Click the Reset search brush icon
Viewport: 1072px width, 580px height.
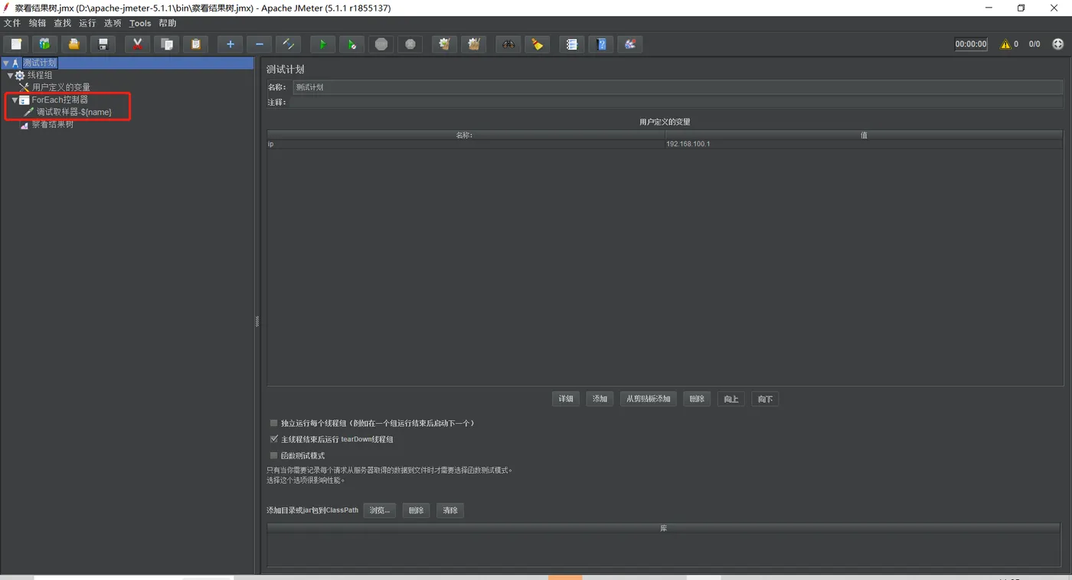(x=538, y=44)
